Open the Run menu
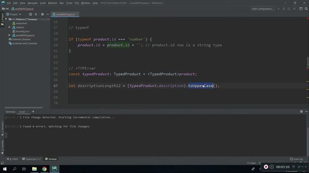The image size is (309, 173). click(x=62, y=3)
